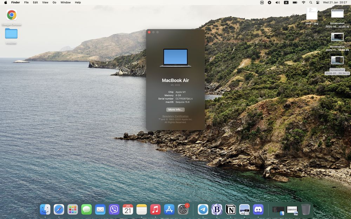Click the 8 GB memory value
The height and width of the screenshot is (219, 351).
pyautogui.click(x=178, y=95)
